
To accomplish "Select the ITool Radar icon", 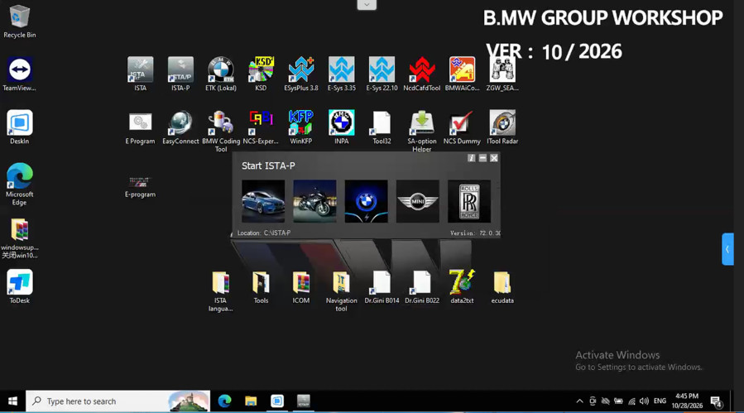I will tap(502, 122).
